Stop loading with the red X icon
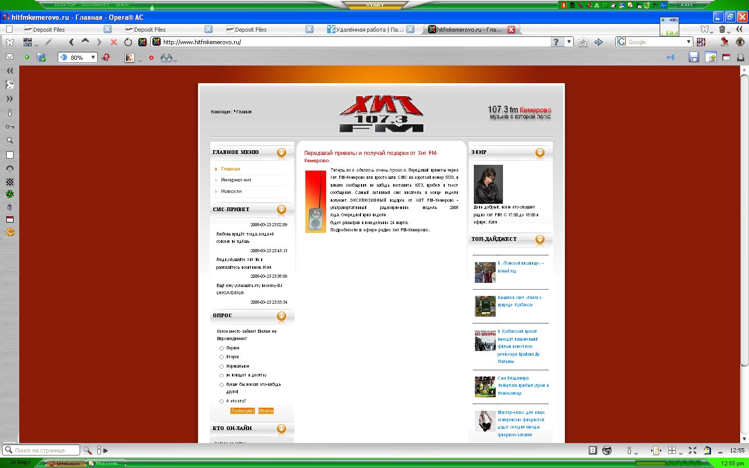Screen dimensions: 749x468 pos(113,42)
